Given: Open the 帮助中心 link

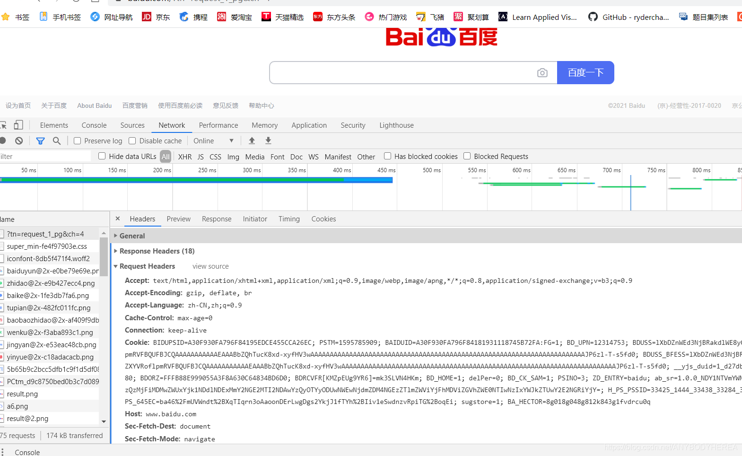Looking at the screenshot, I should (x=262, y=105).
